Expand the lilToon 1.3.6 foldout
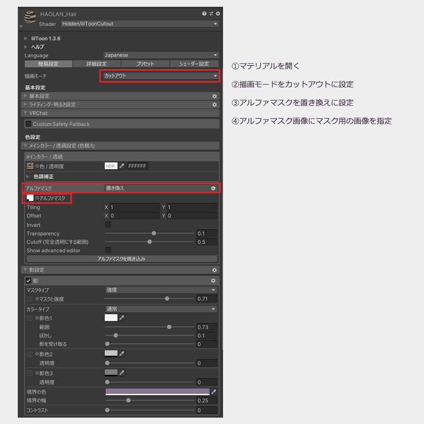The height and width of the screenshot is (424, 424). click(26, 39)
